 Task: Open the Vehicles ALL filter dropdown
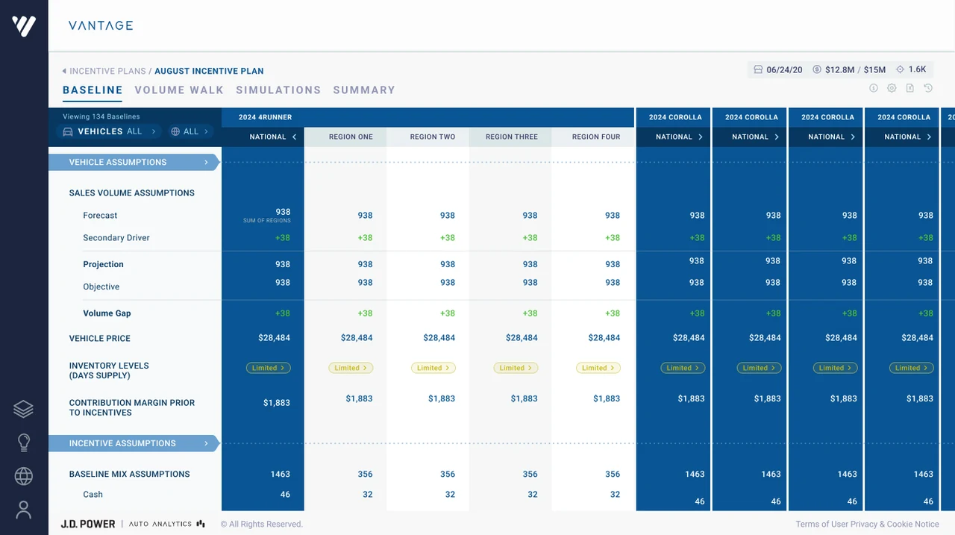tap(109, 131)
